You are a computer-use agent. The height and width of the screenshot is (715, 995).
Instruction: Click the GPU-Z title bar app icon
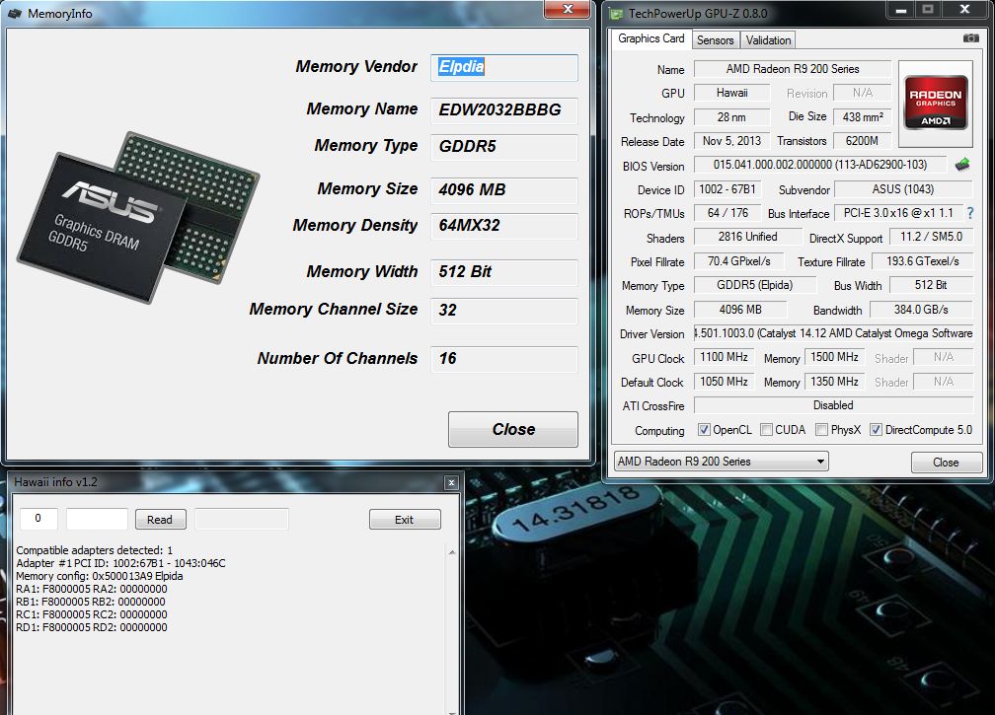(x=616, y=13)
